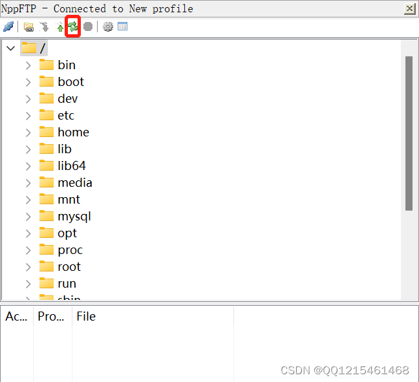Click the NppFTP connect/disconnect icon
The height and width of the screenshot is (382, 419).
click(8, 27)
